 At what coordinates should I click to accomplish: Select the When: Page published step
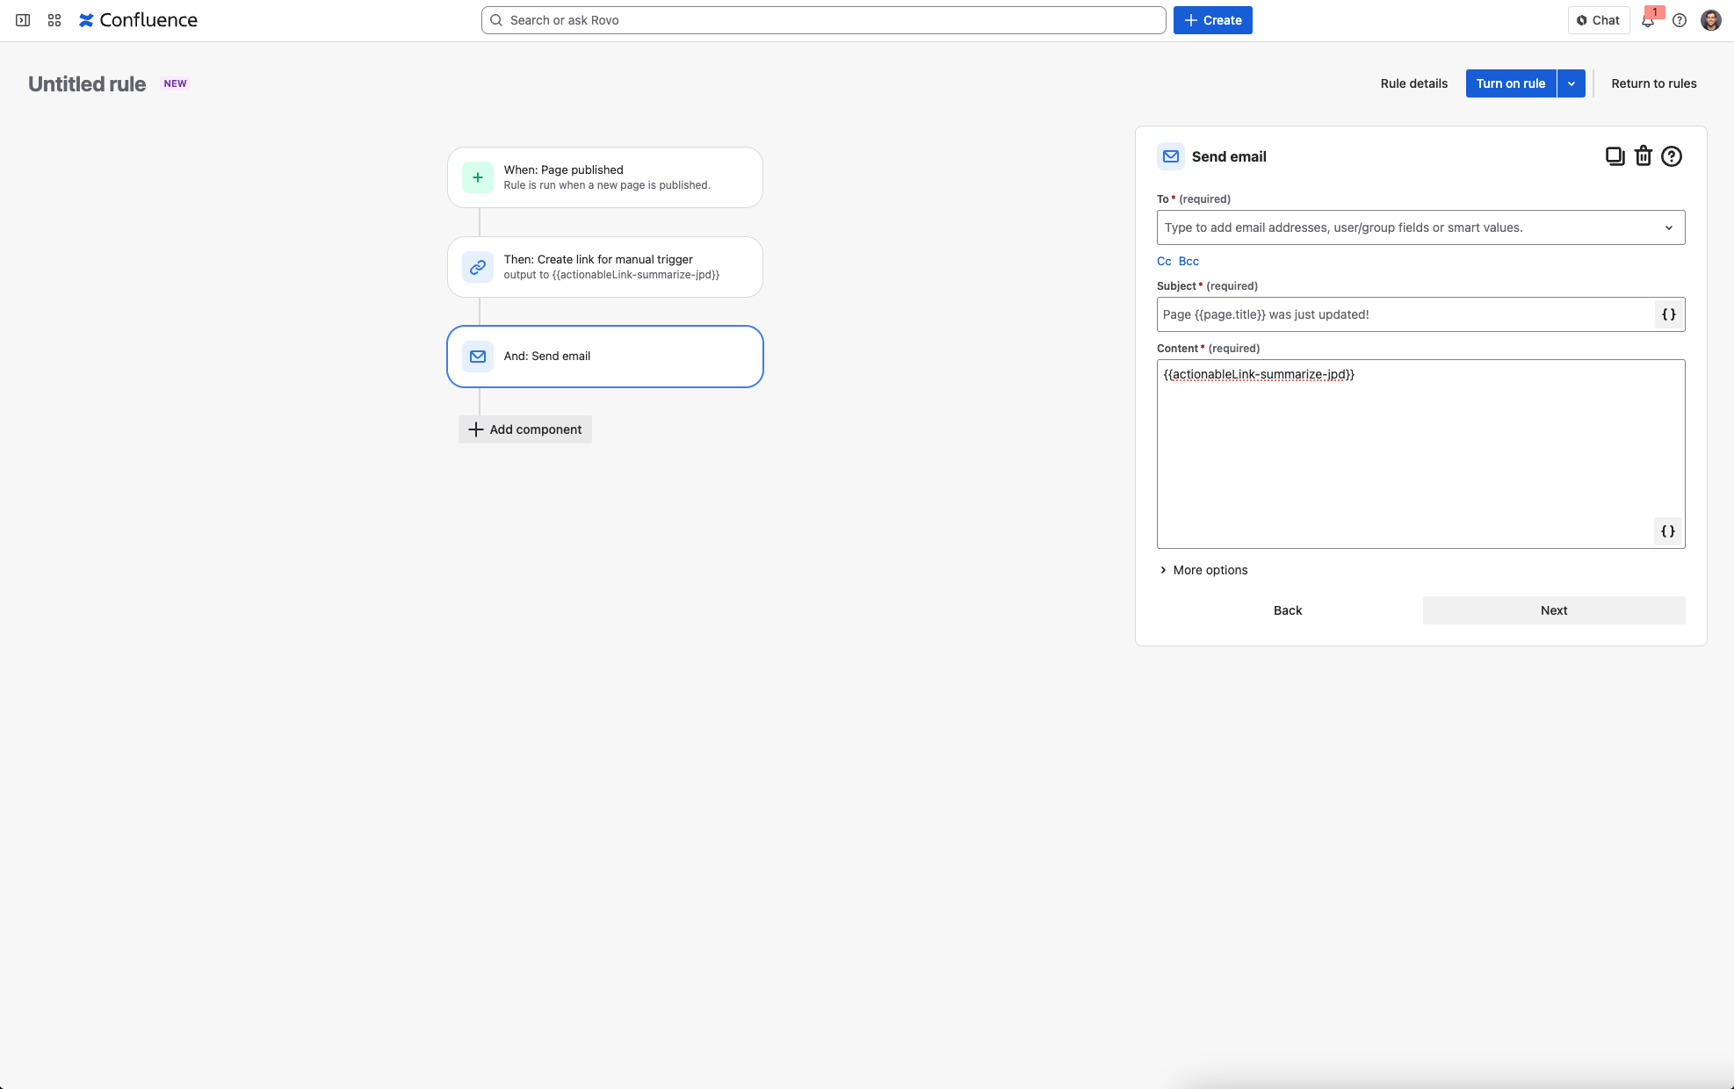[x=605, y=177]
